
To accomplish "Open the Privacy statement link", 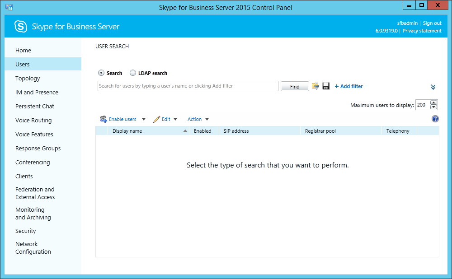I will coord(422,31).
